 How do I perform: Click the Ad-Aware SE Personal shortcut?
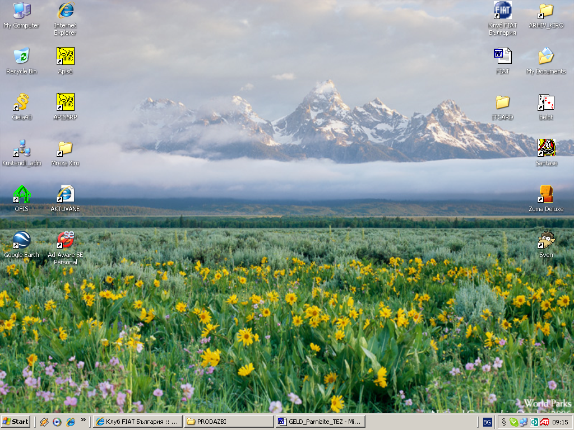[66, 240]
